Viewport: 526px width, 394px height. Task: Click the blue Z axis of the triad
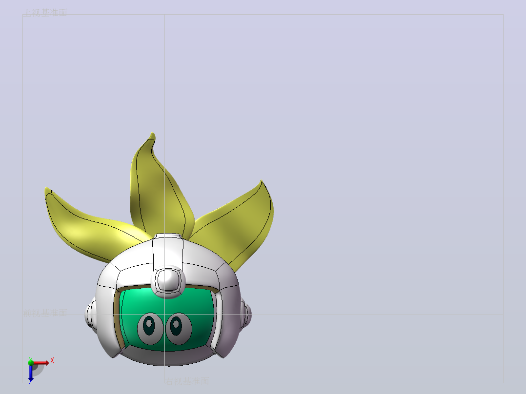click(31, 374)
